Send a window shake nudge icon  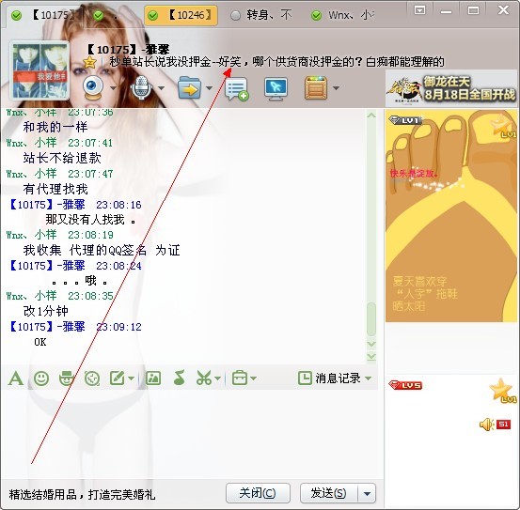(x=92, y=379)
